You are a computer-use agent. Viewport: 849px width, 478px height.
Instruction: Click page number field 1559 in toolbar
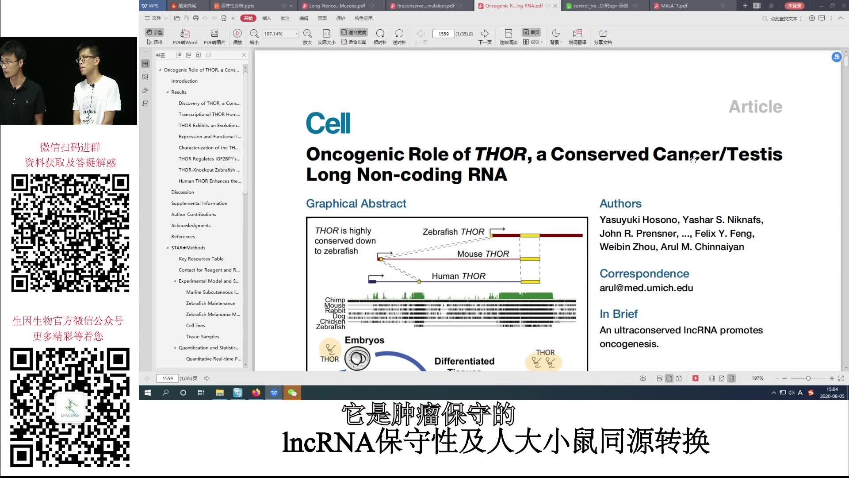point(444,34)
